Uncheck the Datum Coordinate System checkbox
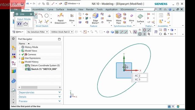Screen dimensions: 195x110 [26, 65]
